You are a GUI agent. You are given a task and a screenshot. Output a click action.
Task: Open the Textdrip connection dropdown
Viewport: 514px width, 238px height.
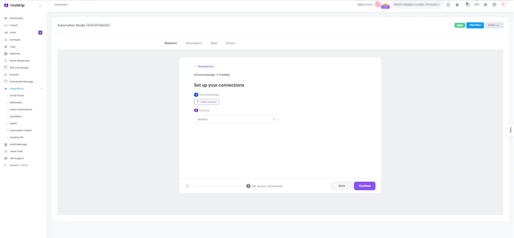tap(236, 119)
